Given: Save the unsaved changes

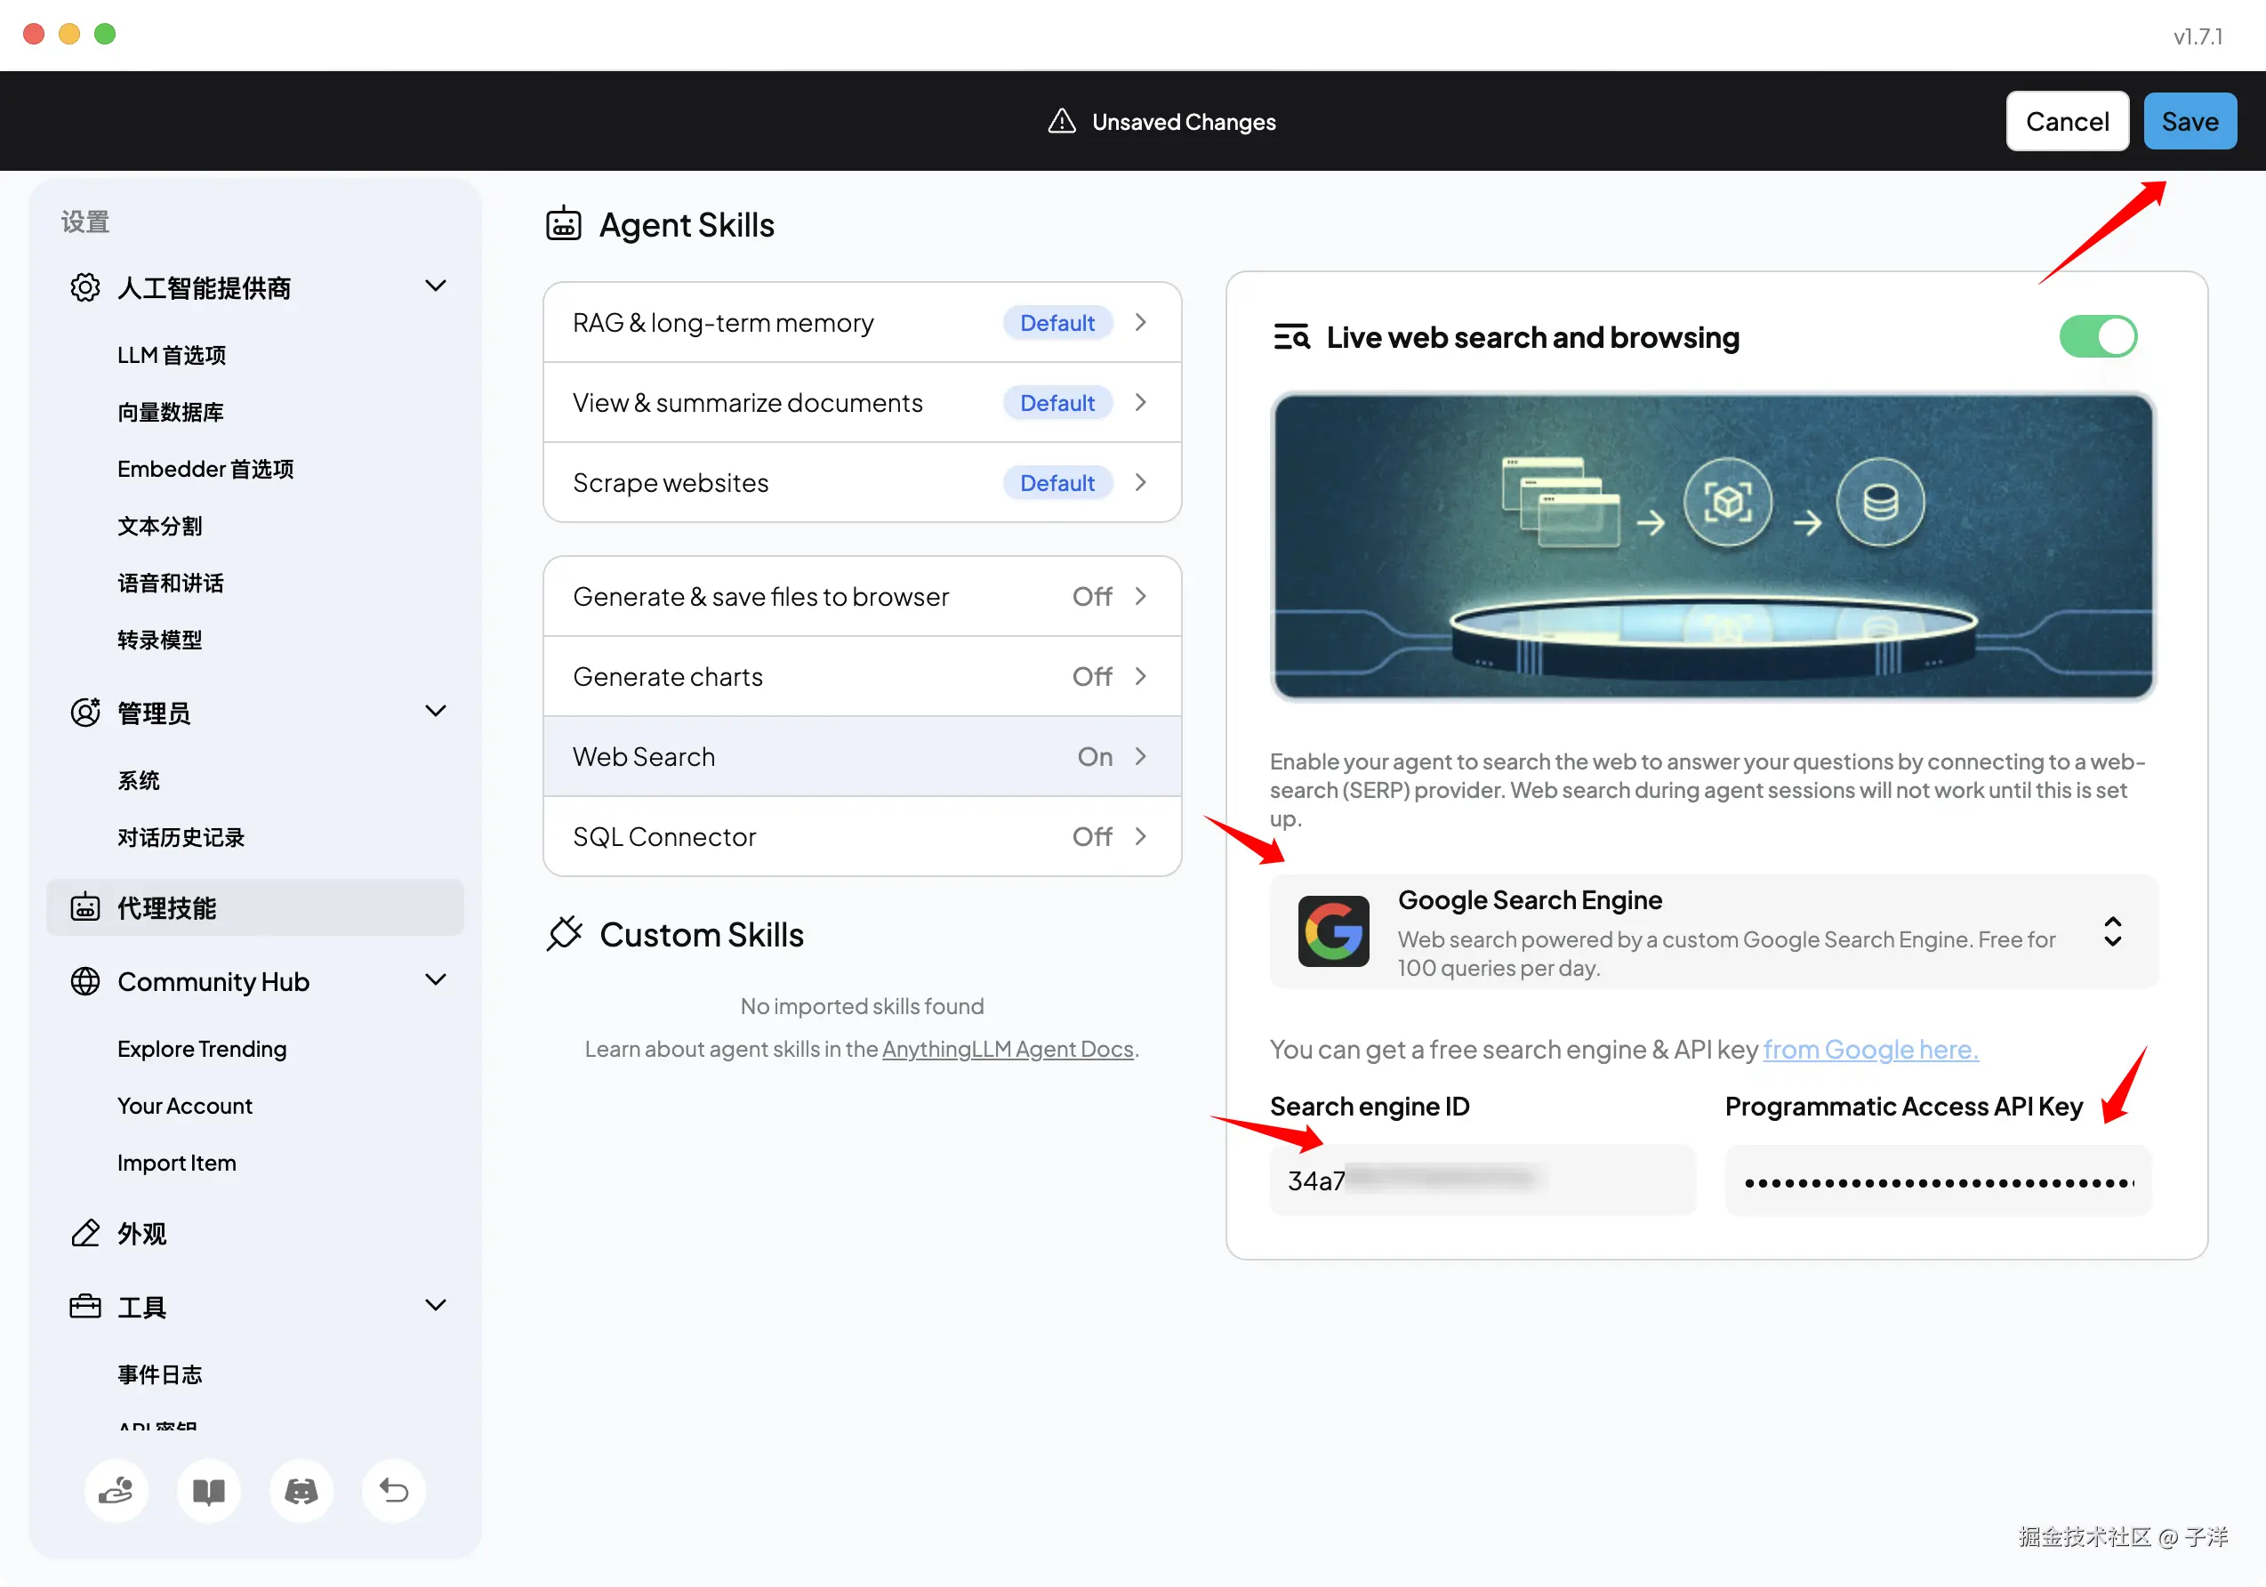Looking at the screenshot, I should pyautogui.click(x=2189, y=121).
